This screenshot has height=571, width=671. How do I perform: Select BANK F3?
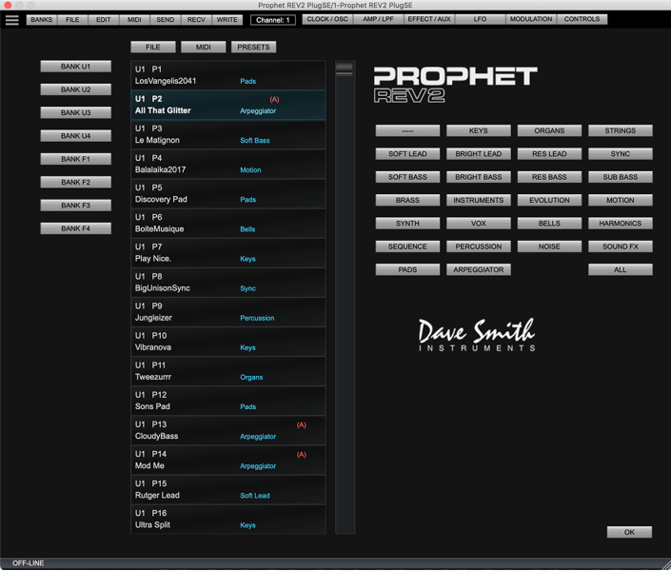point(76,206)
